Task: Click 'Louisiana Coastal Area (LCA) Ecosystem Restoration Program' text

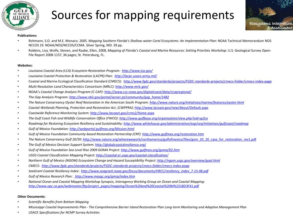Action: (x=74, y=71)
